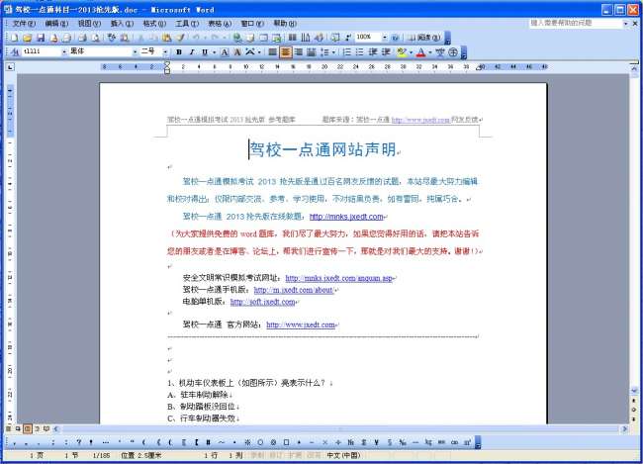Screen dimensions: 643x464
Task: Insert a hyperlink using the globe icon
Action: click(x=236, y=38)
